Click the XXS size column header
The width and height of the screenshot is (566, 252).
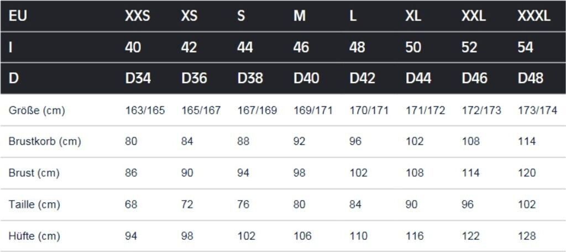click(x=137, y=16)
